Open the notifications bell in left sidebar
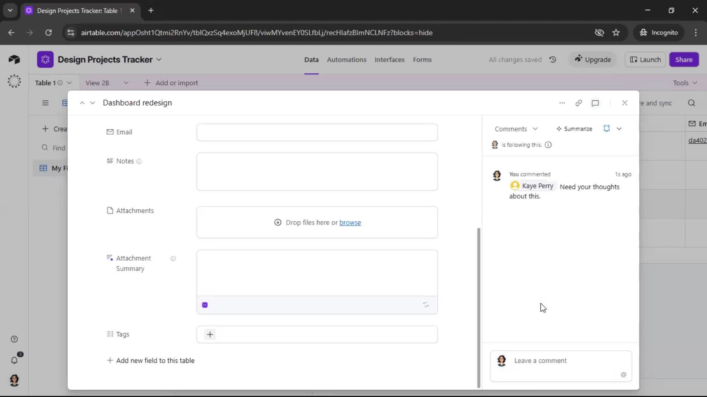The width and height of the screenshot is (707, 397). click(14, 361)
